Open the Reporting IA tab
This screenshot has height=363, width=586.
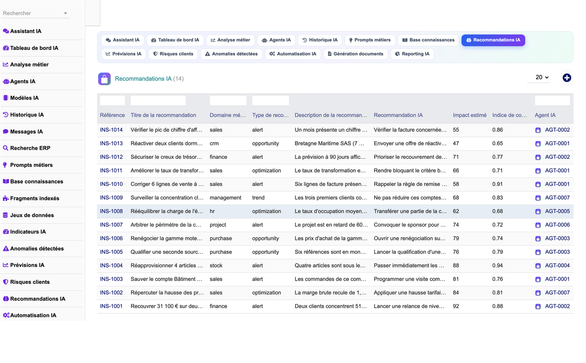pos(412,54)
